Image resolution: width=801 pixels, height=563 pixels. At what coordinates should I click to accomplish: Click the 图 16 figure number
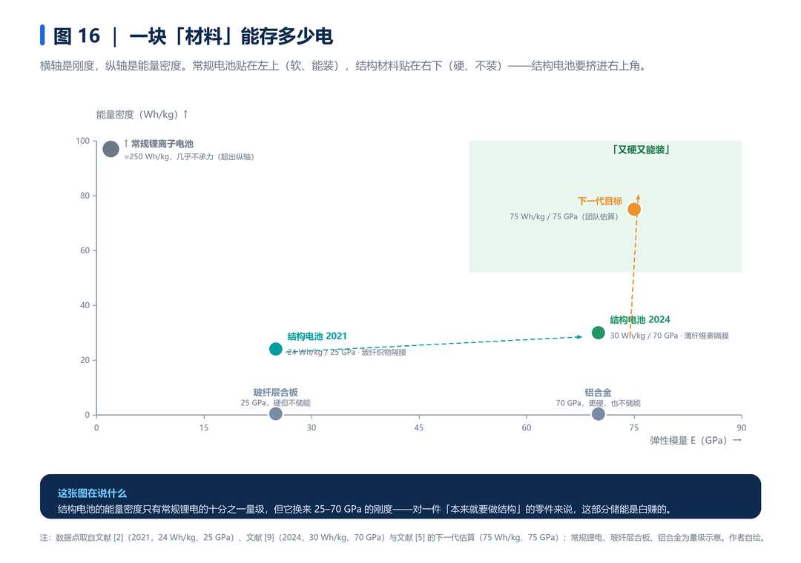click(76, 36)
